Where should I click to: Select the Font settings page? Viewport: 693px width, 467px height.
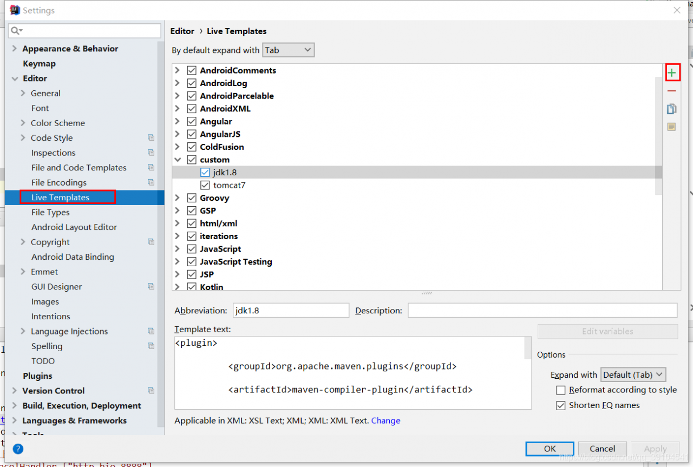pos(40,108)
